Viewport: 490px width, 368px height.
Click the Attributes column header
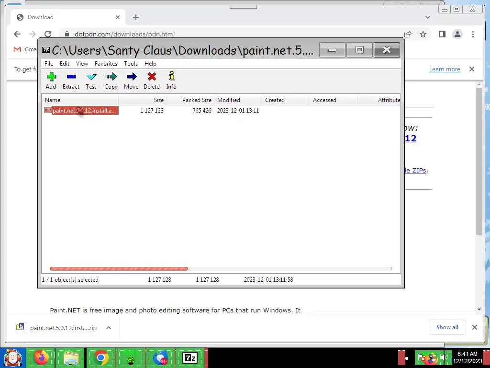click(379, 100)
